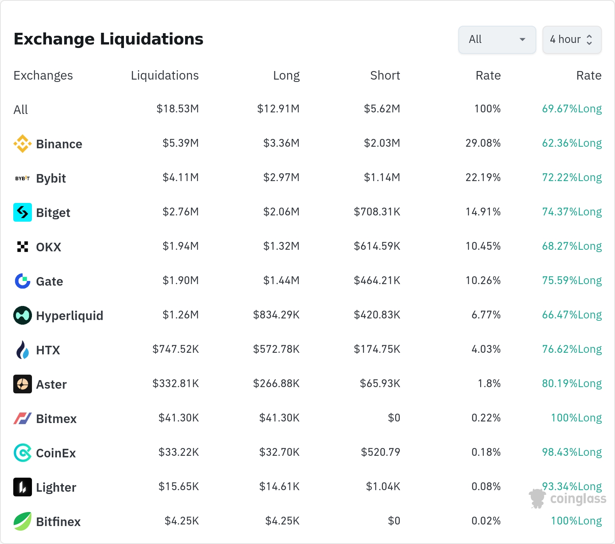Image resolution: width=615 pixels, height=544 pixels.
Task: Click the Binance exchange logo icon
Action: [23, 144]
